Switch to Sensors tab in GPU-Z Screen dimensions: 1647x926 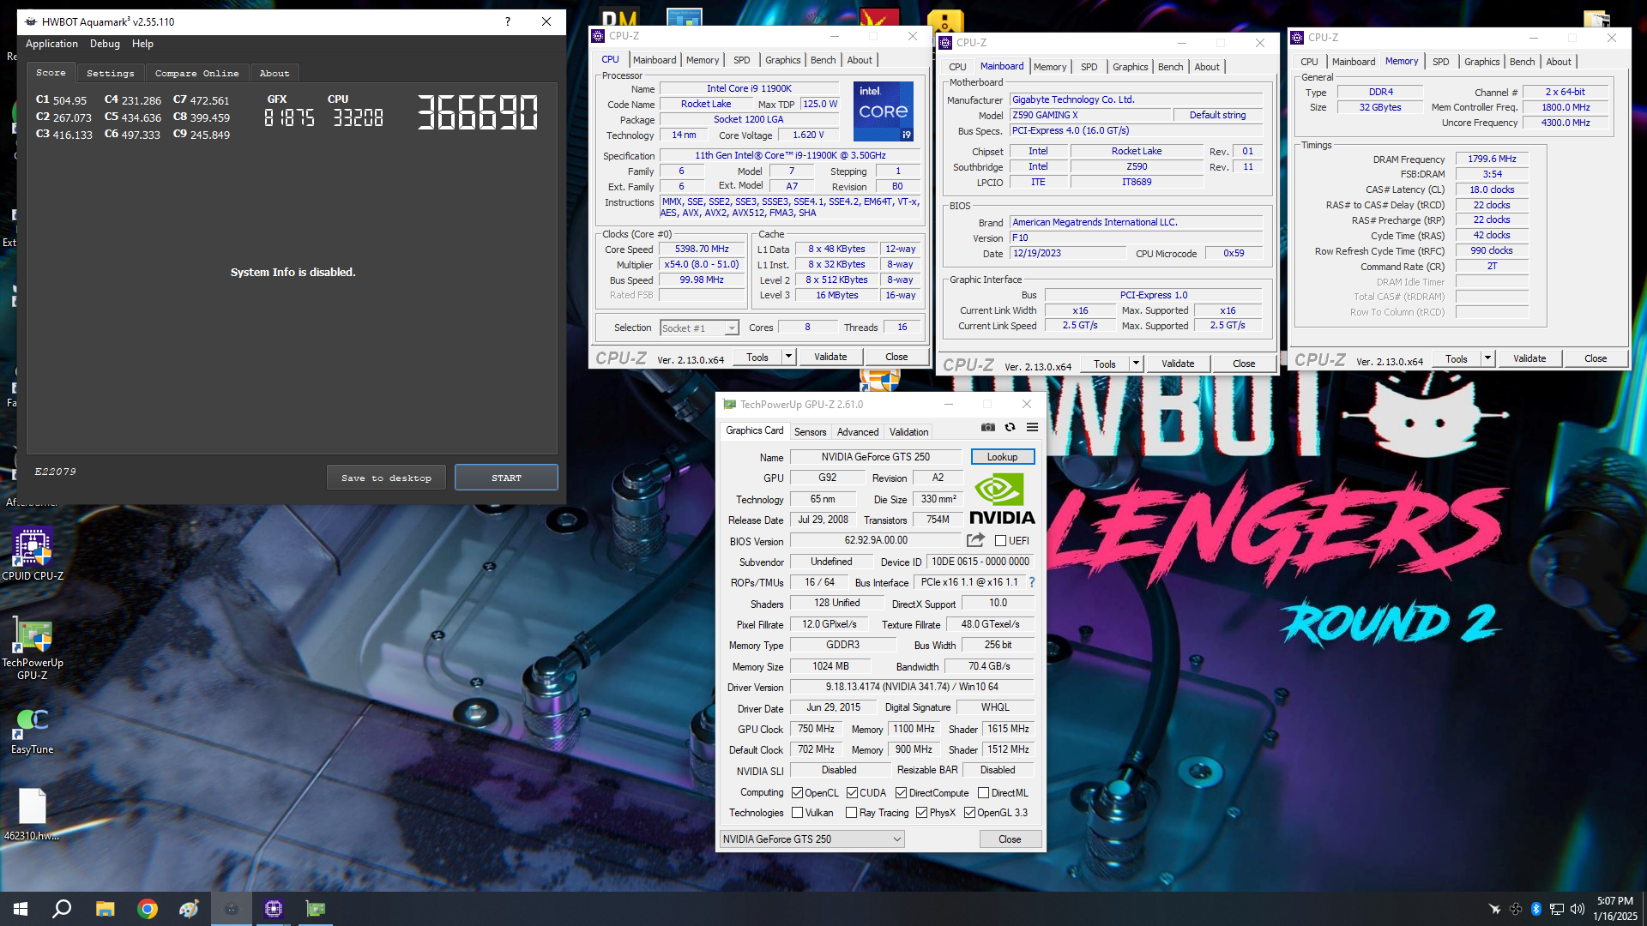pyautogui.click(x=810, y=432)
